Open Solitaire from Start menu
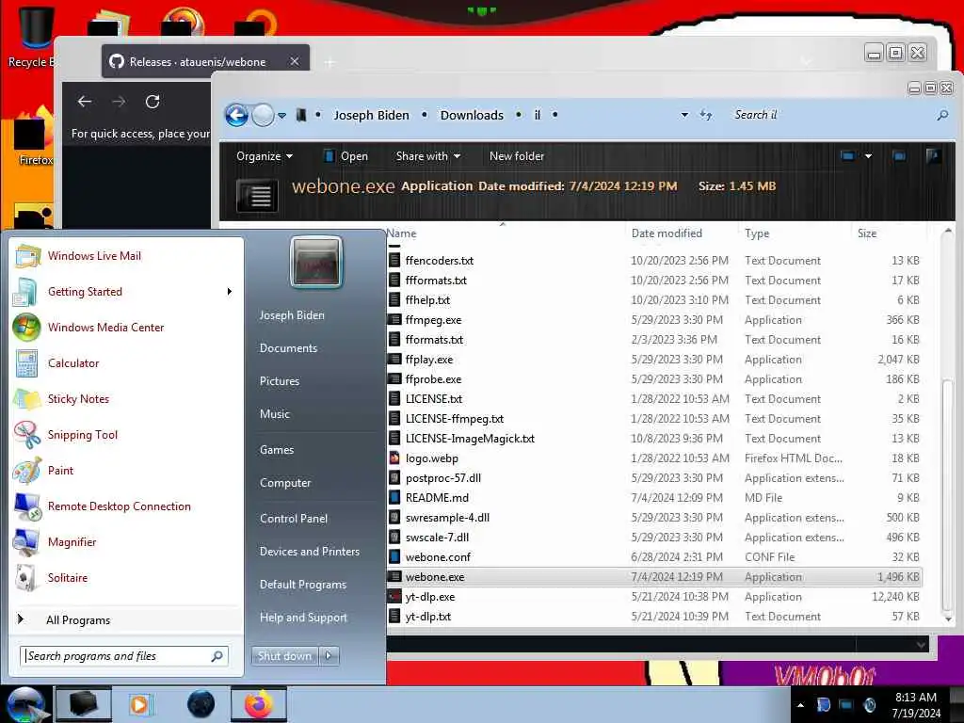964x723 pixels. coord(68,577)
